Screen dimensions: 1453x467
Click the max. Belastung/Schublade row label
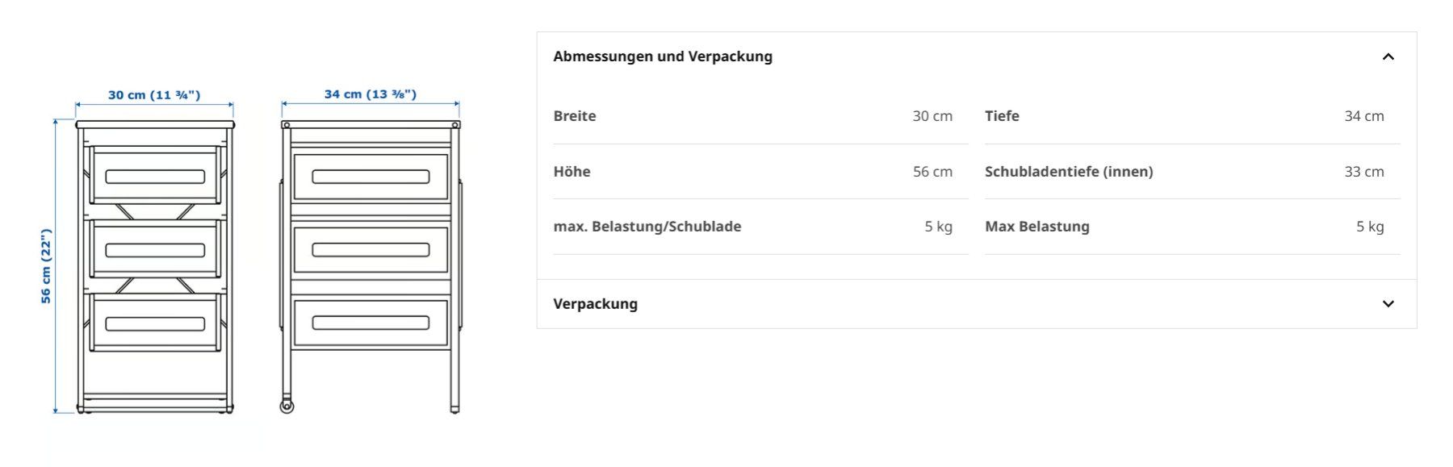coord(647,227)
